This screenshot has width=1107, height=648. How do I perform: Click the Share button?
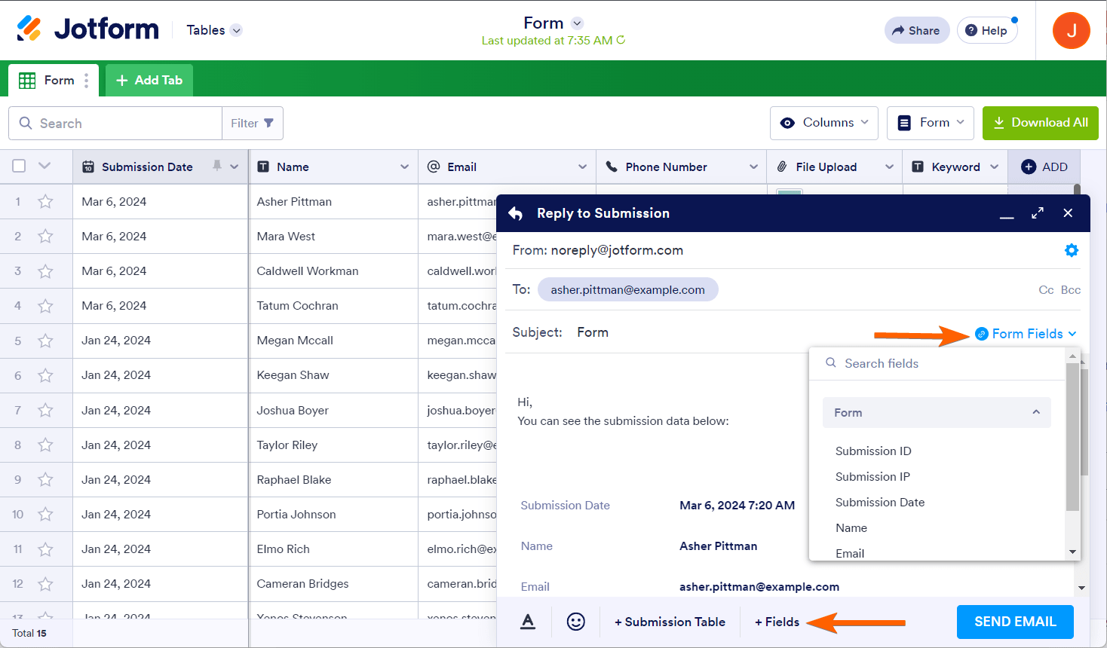[917, 30]
